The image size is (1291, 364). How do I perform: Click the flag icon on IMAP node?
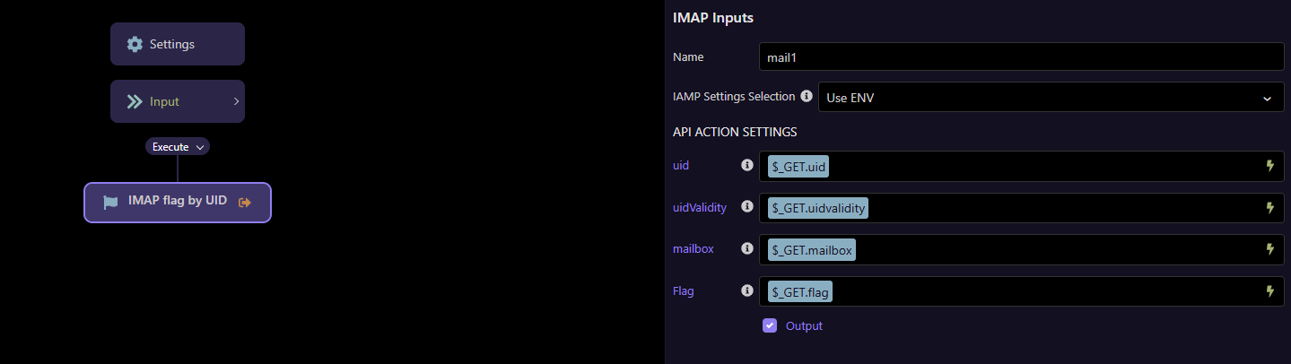point(110,203)
